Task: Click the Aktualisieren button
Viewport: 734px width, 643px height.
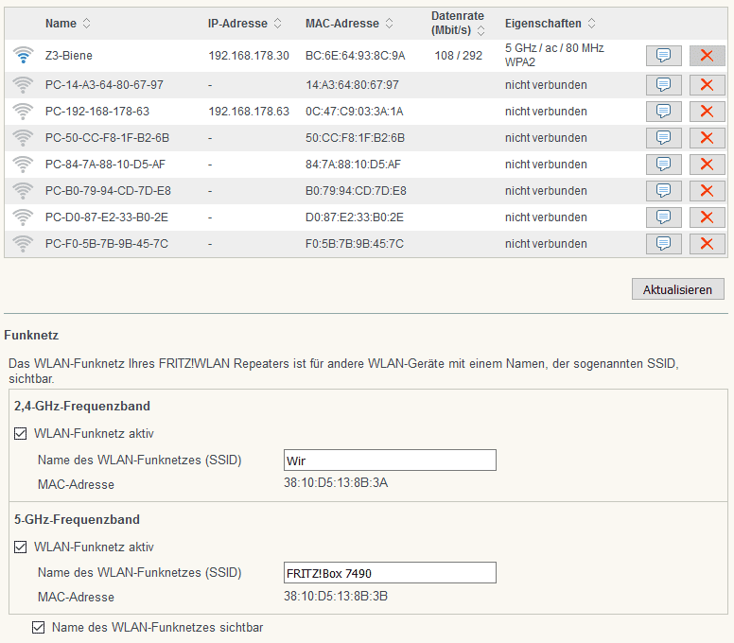Action: point(677,289)
